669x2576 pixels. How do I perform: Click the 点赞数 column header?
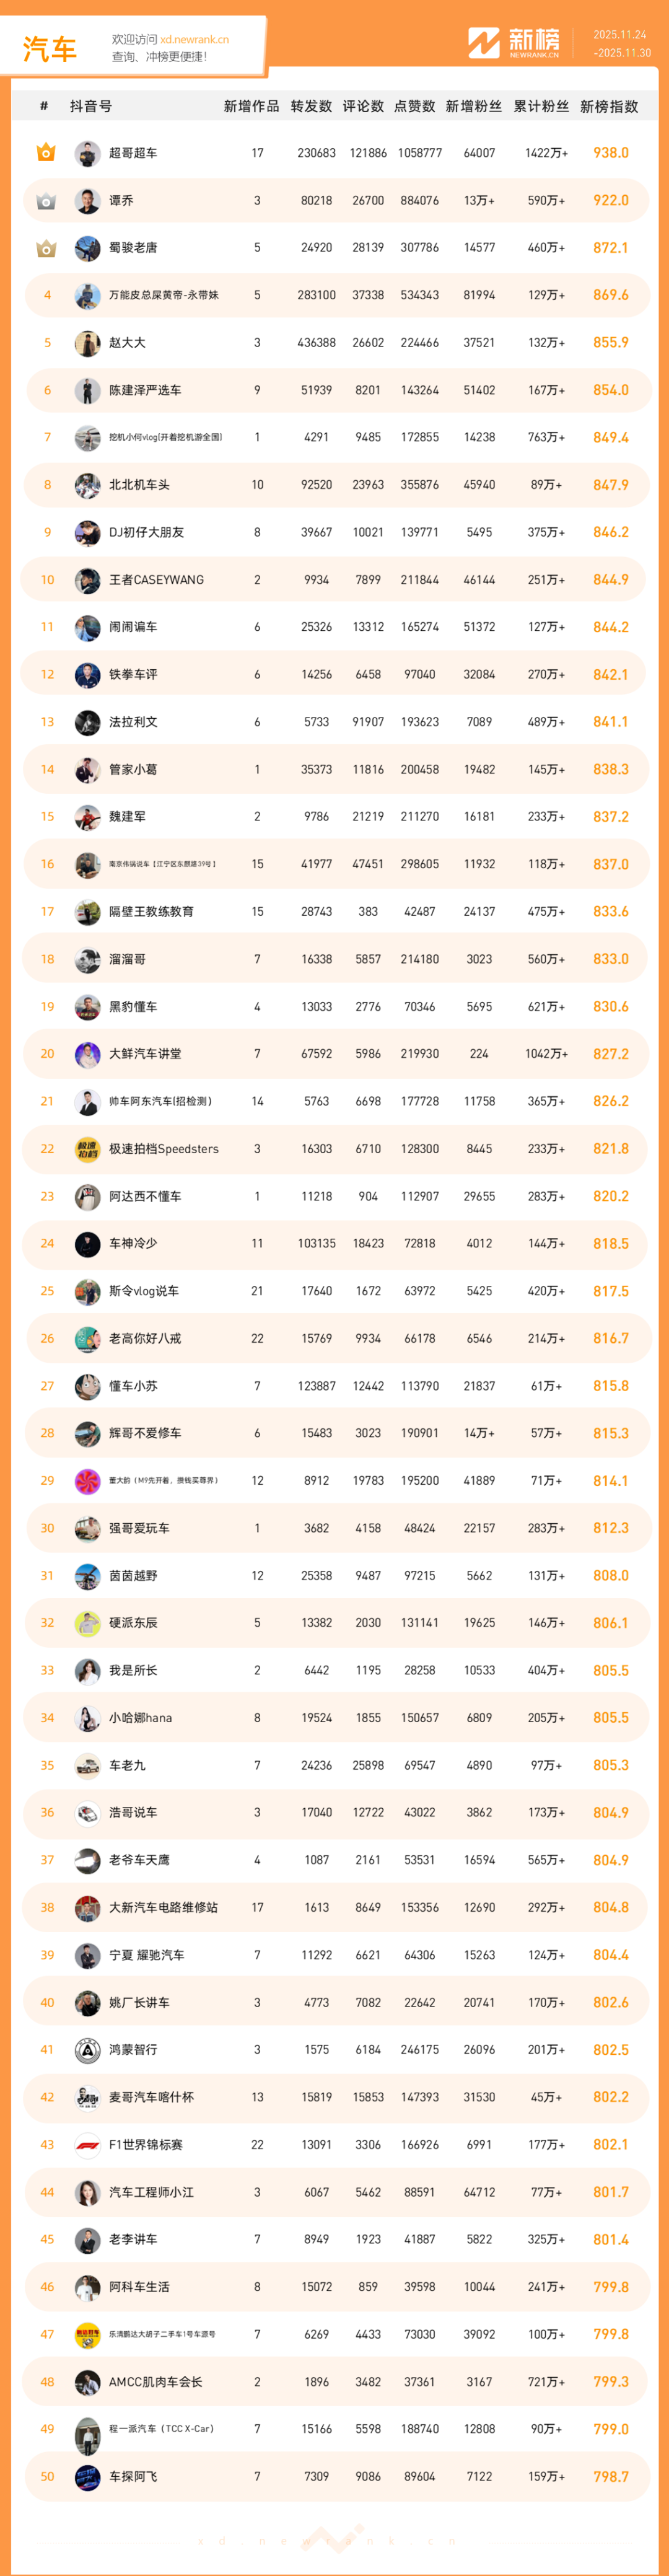pos(414,107)
